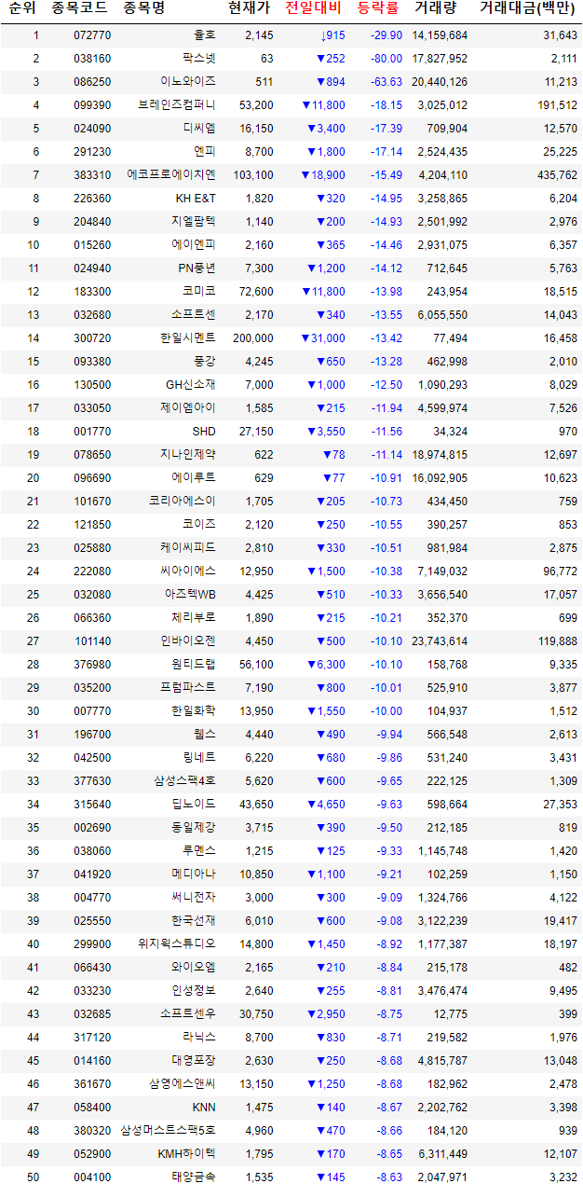
Task: Click the 등락률 column header
Action: coord(378,10)
